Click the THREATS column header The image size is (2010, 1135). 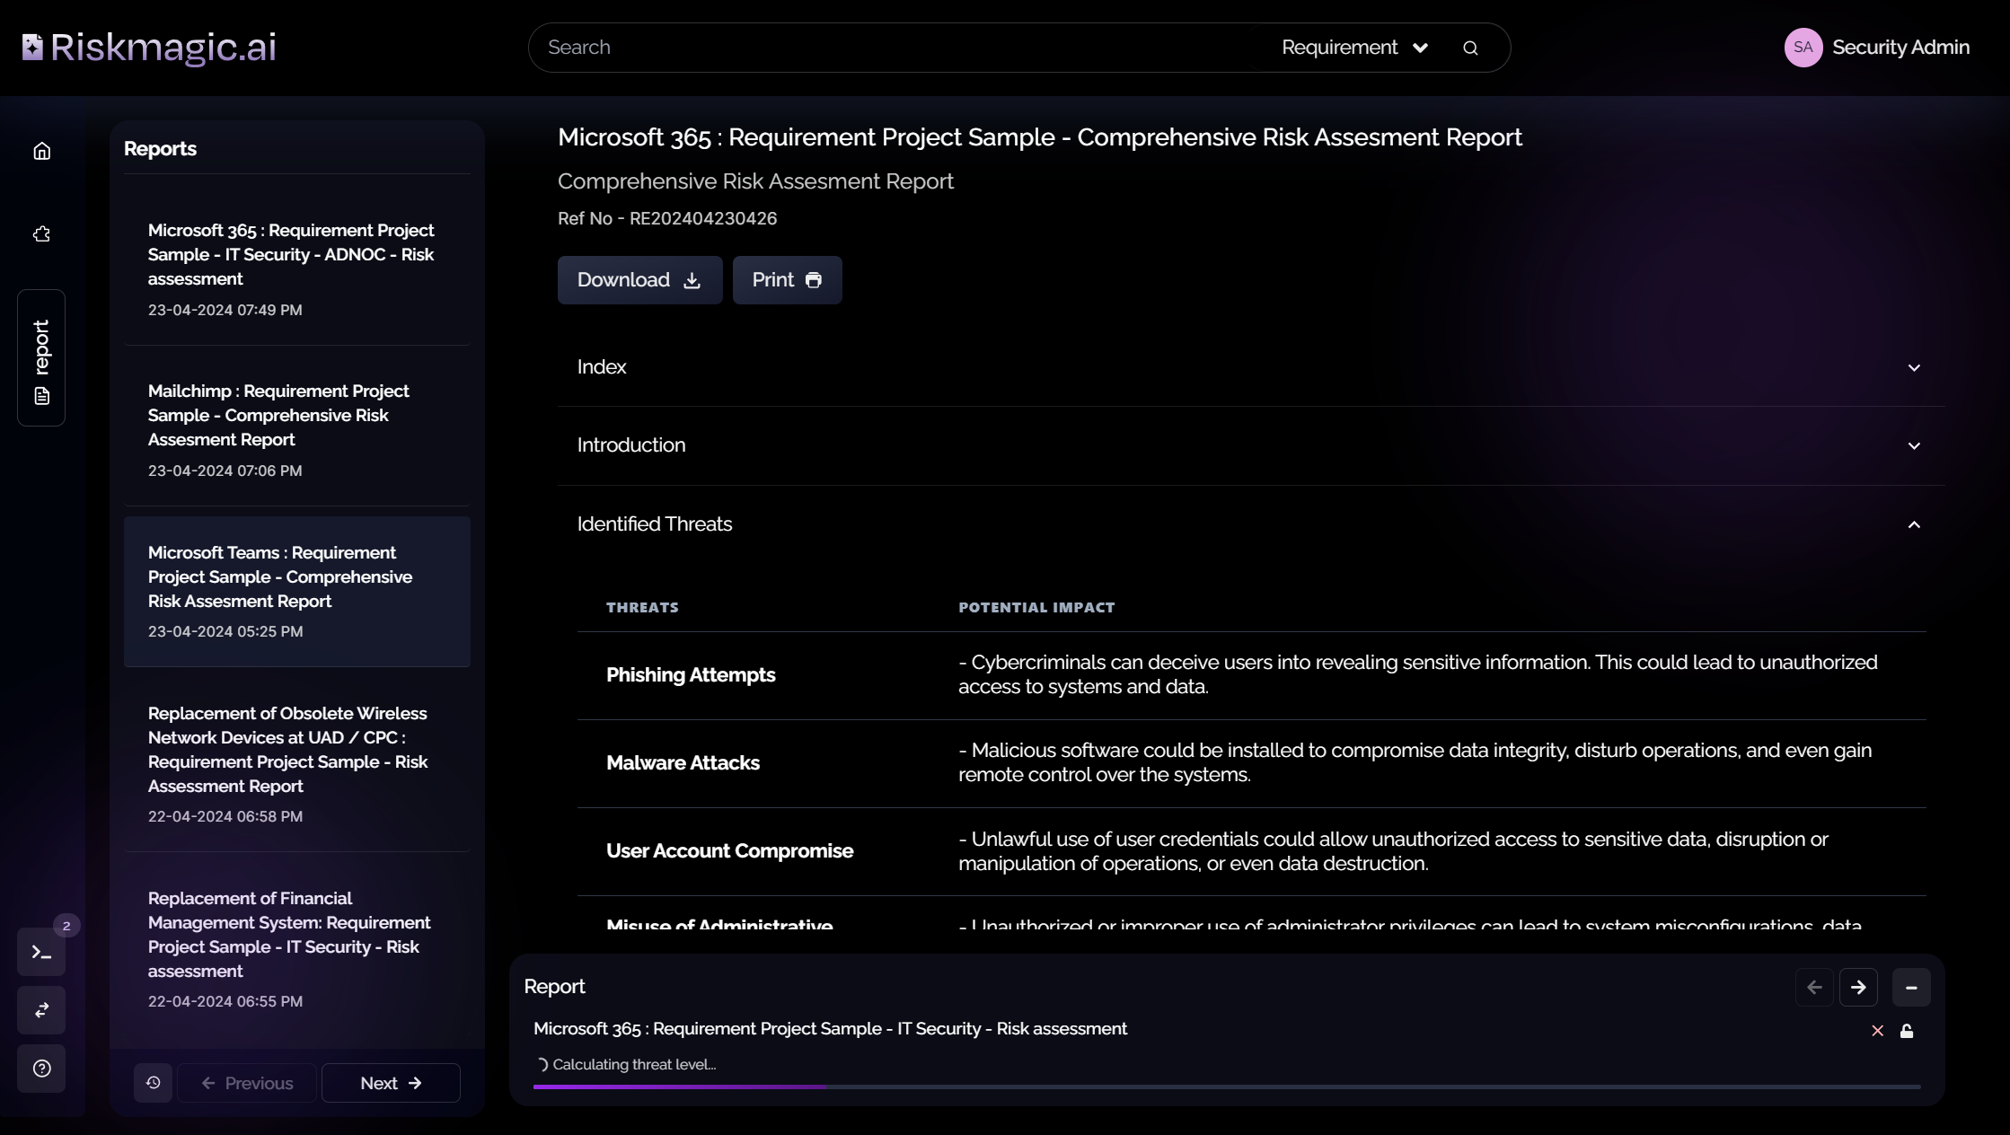[x=642, y=608]
